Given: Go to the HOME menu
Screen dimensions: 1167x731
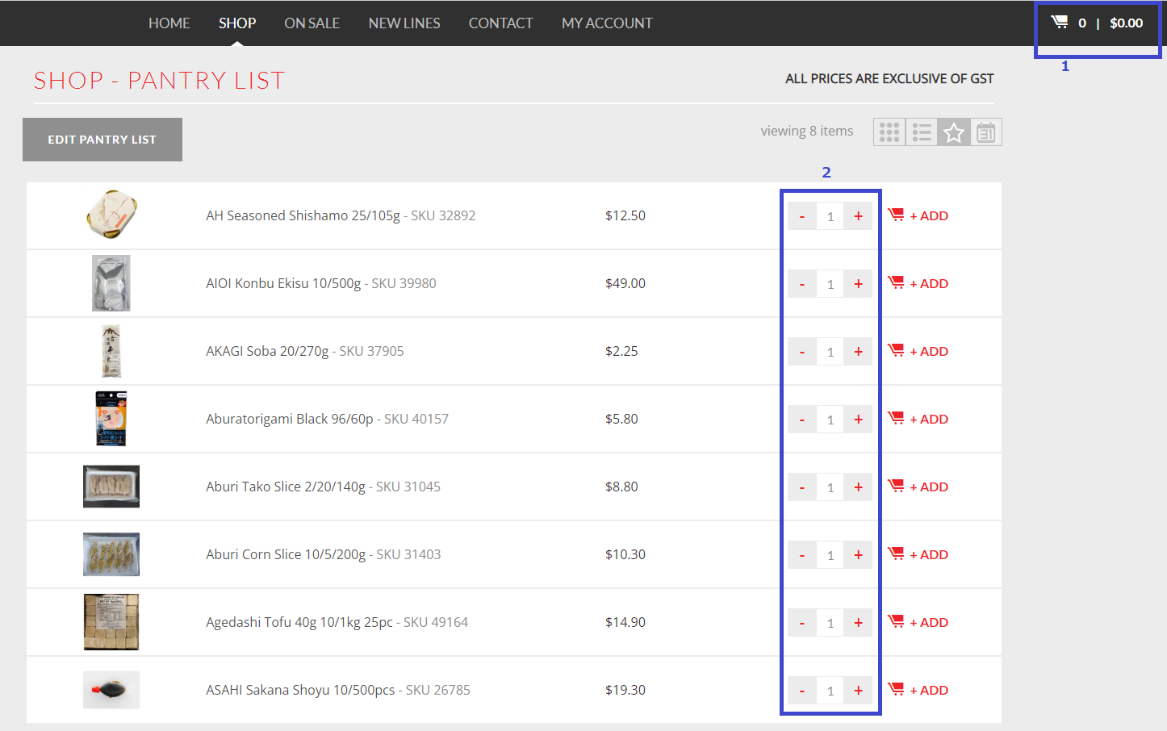Looking at the screenshot, I should click(x=169, y=23).
